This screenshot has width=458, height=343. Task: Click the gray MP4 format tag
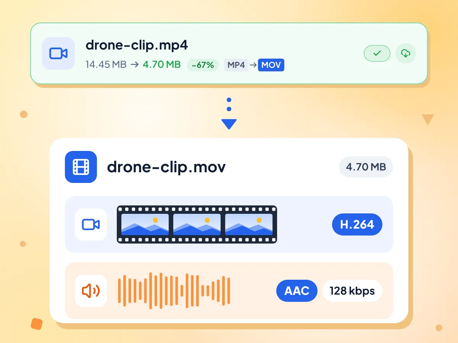click(236, 65)
